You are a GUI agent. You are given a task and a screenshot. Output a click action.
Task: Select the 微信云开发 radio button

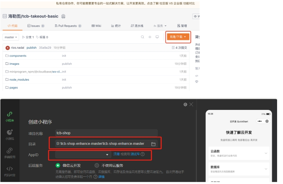click(58, 166)
